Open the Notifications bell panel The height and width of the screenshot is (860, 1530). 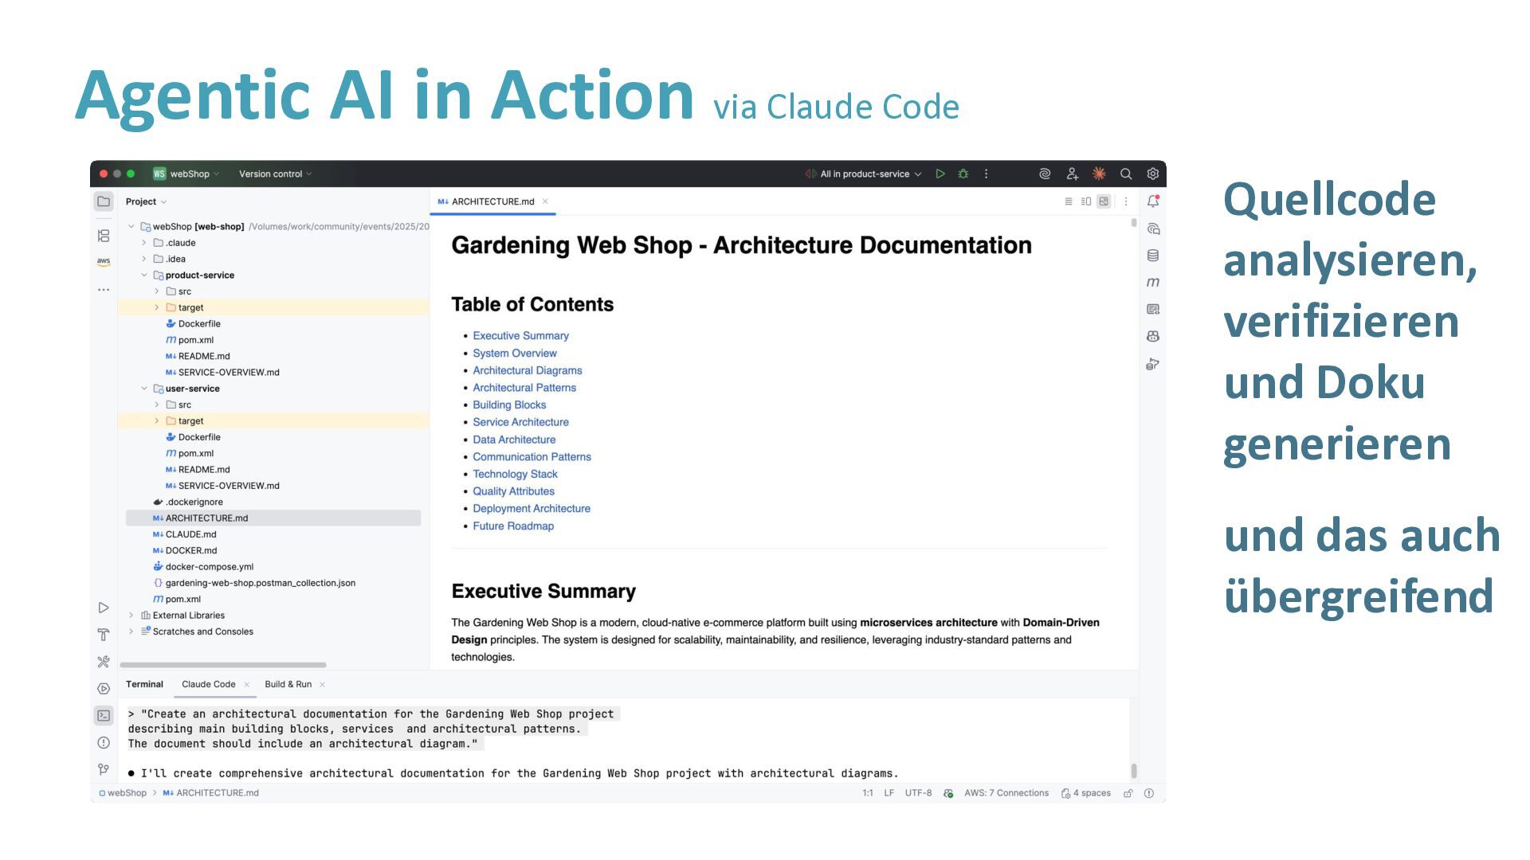coord(1153,201)
